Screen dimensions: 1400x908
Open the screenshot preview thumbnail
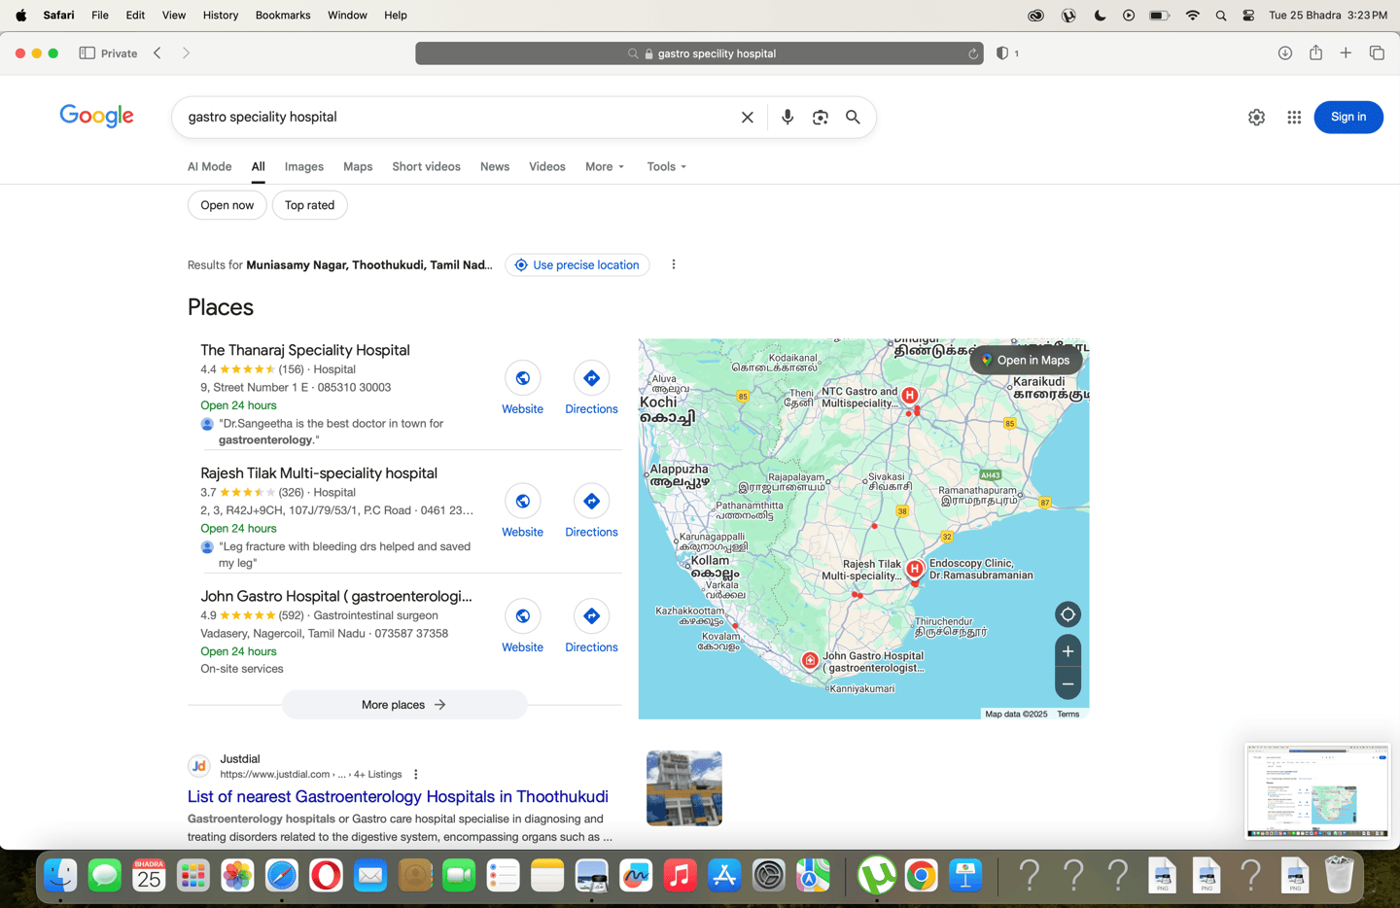(x=1317, y=790)
